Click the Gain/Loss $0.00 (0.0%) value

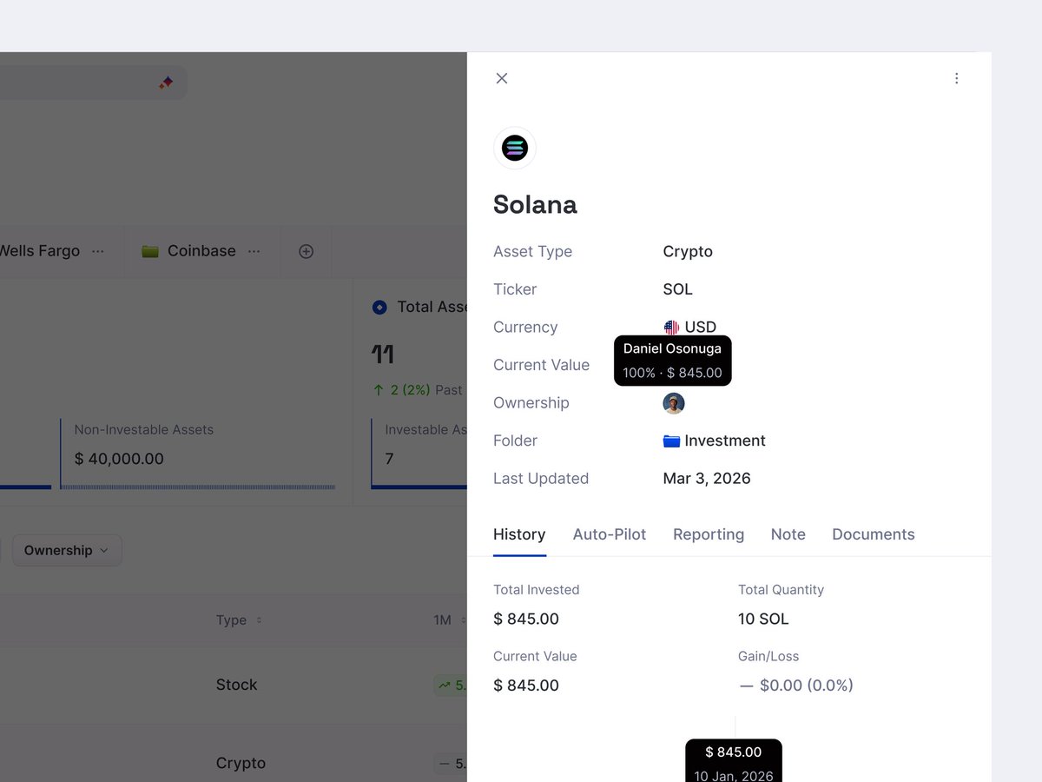[x=796, y=686]
